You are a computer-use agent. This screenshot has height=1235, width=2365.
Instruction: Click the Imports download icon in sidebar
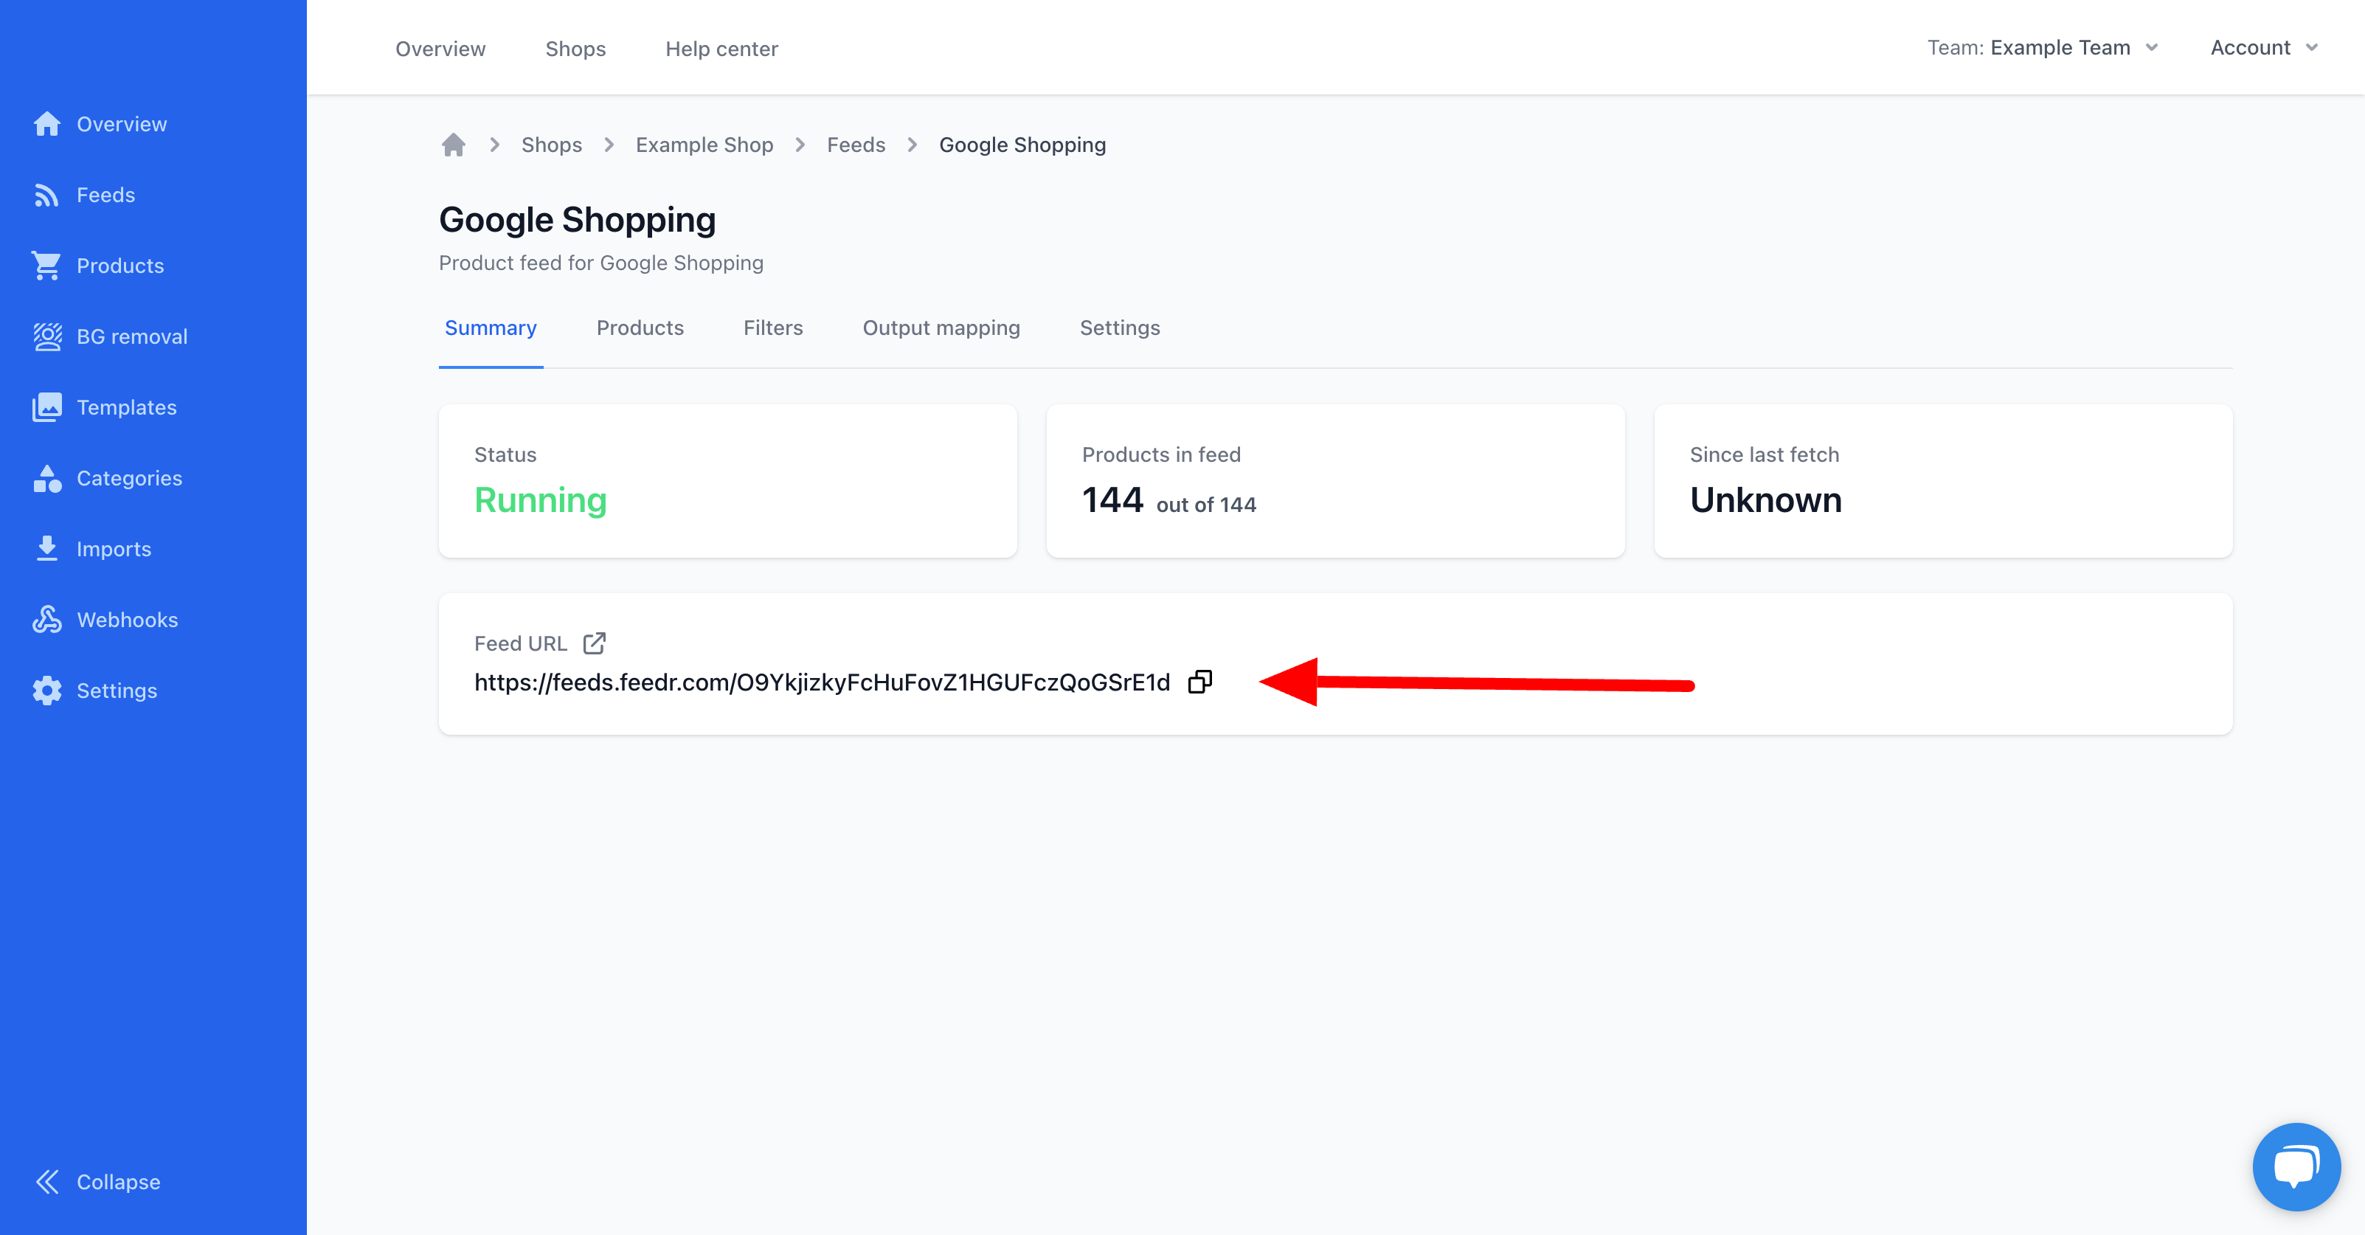click(46, 548)
